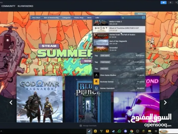The height and width of the screenshot is (134, 178).
Task: Open the Card Game tag suggestion
Action: coord(119,62)
